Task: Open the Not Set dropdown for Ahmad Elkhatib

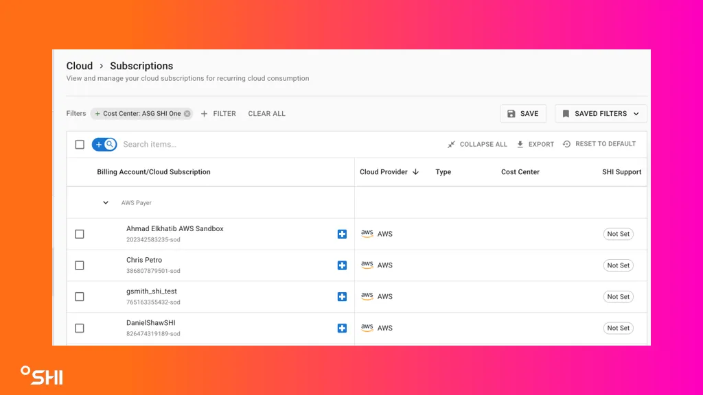Action: 619,234
